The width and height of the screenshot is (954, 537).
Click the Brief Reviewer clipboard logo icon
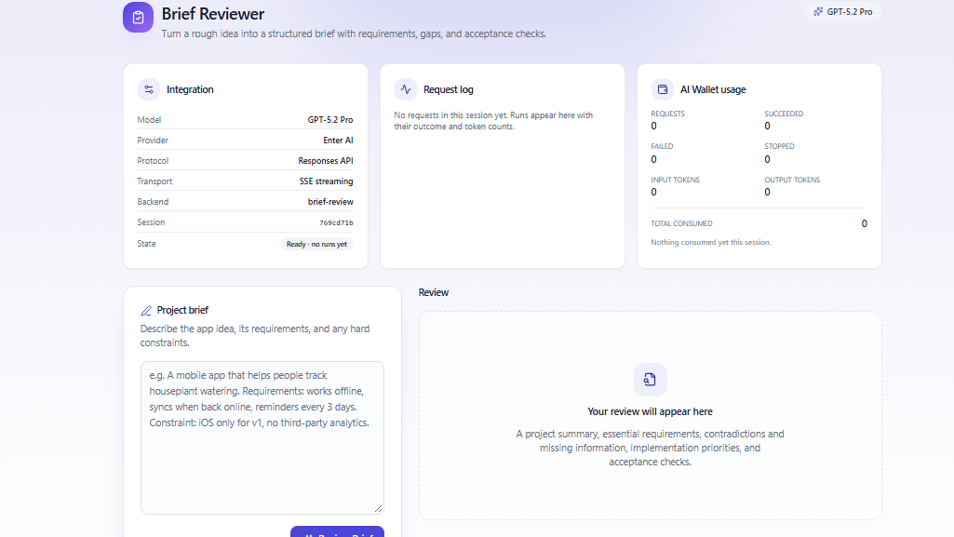tap(138, 17)
